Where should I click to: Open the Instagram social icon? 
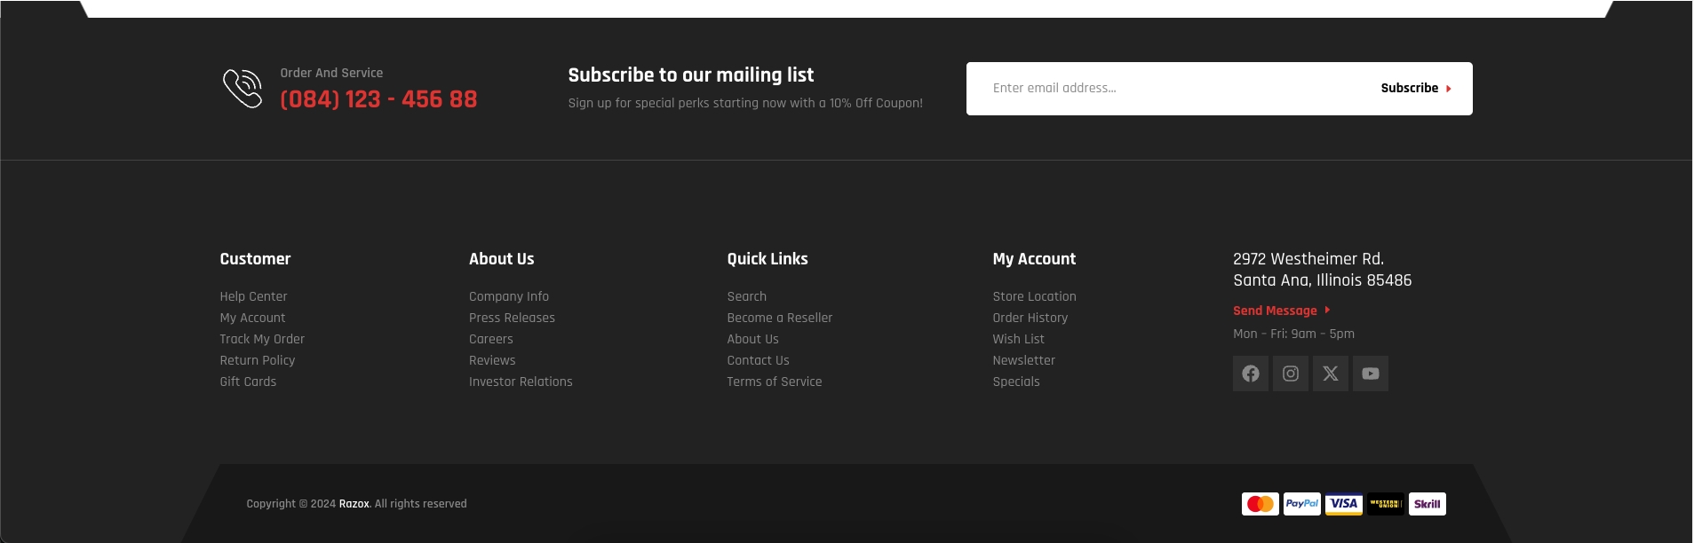click(1290, 374)
